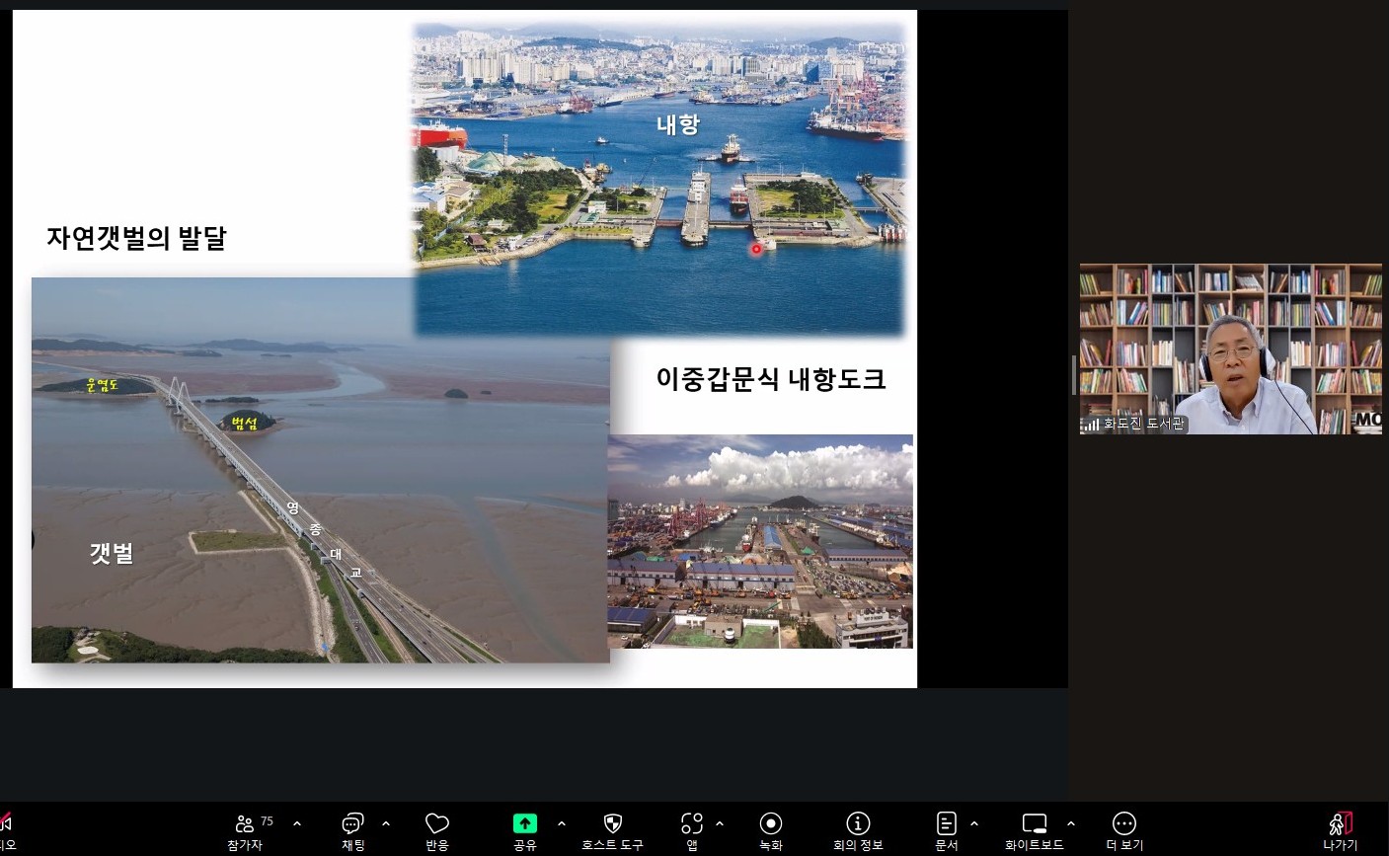Screen dimensions: 1389x856
Task: Expand chat options arrow beside 채팅
Action: (386, 823)
